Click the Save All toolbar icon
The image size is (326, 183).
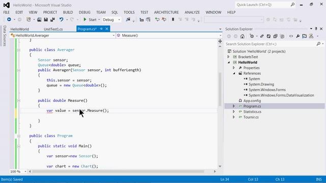coord(52,19)
